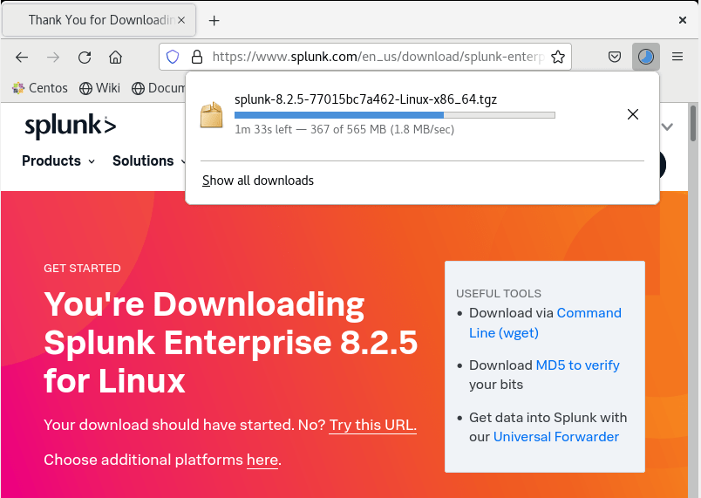Open the browser home page
This screenshot has width=701, height=498.
click(x=115, y=58)
